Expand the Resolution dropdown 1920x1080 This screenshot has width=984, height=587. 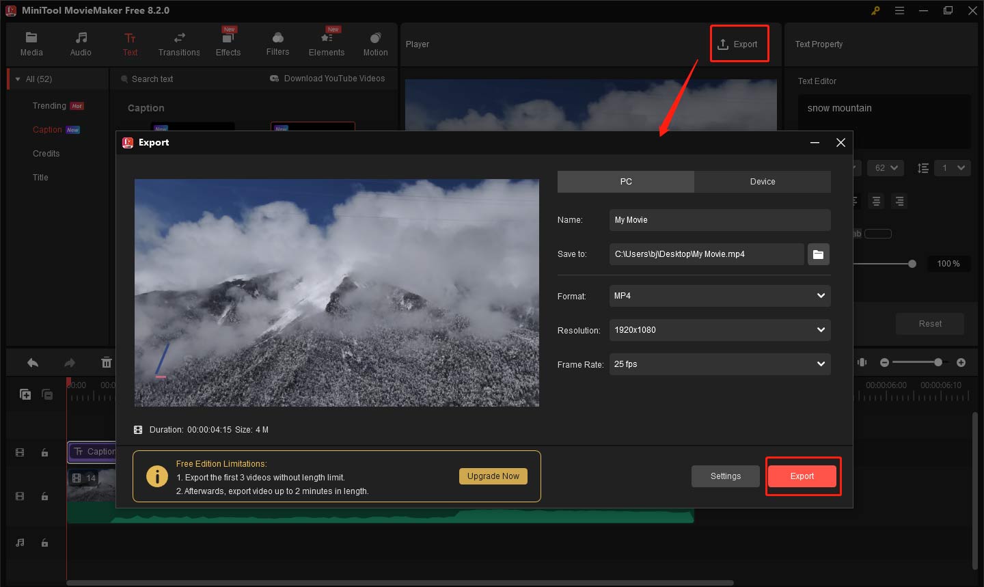tap(720, 330)
